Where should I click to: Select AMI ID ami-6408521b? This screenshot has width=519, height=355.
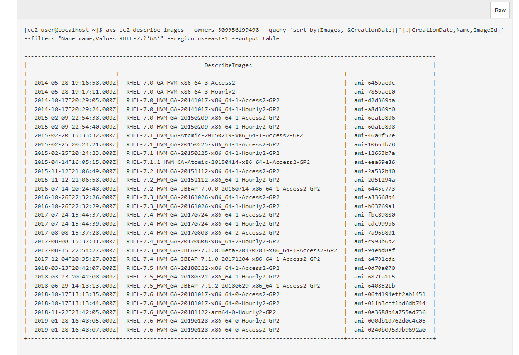click(x=374, y=286)
